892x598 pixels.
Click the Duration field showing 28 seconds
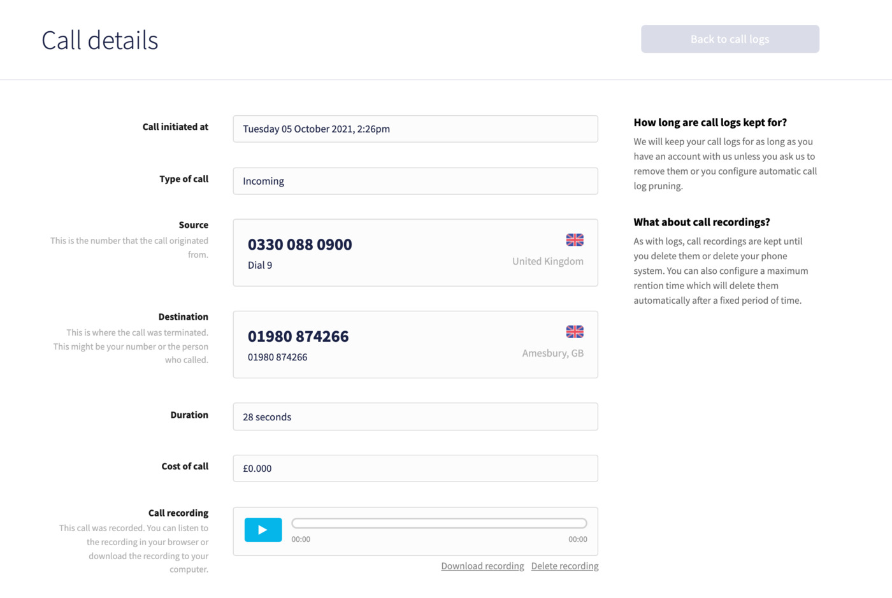(x=415, y=416)
